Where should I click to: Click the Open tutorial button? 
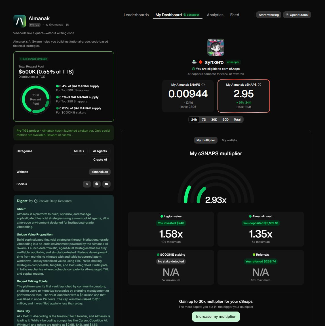tap(297, 15)
